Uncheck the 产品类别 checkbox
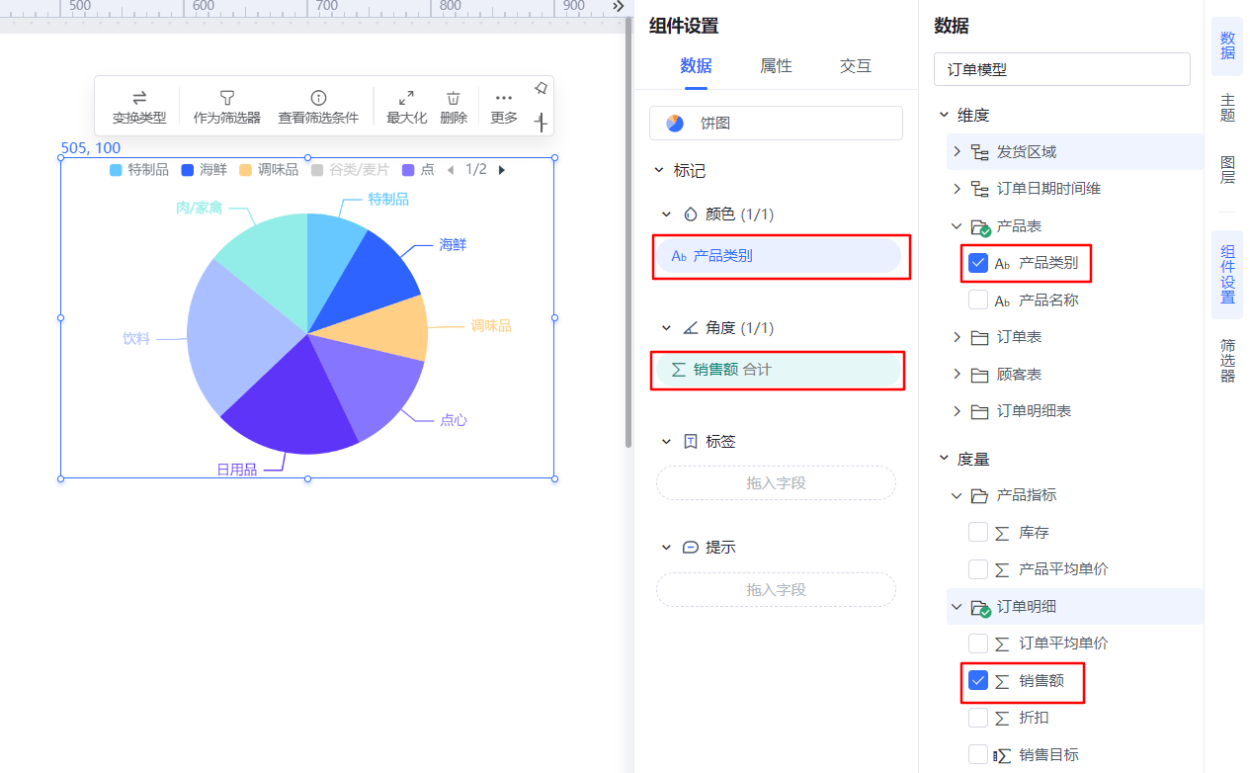 (x=978, y=262)
